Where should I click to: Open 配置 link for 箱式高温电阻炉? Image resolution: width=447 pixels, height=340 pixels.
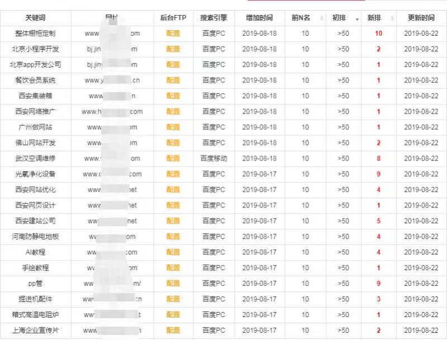tap(173, 315)
